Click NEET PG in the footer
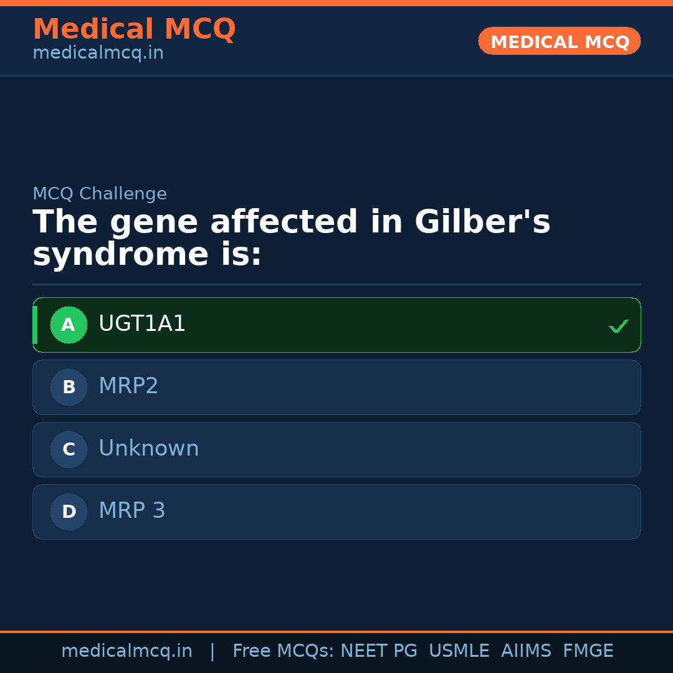This screenshot has width=673, height=673. pos(379,651)
